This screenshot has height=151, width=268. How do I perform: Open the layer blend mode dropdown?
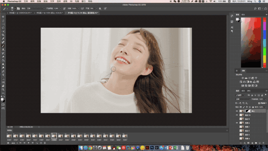tap(243, 99)
